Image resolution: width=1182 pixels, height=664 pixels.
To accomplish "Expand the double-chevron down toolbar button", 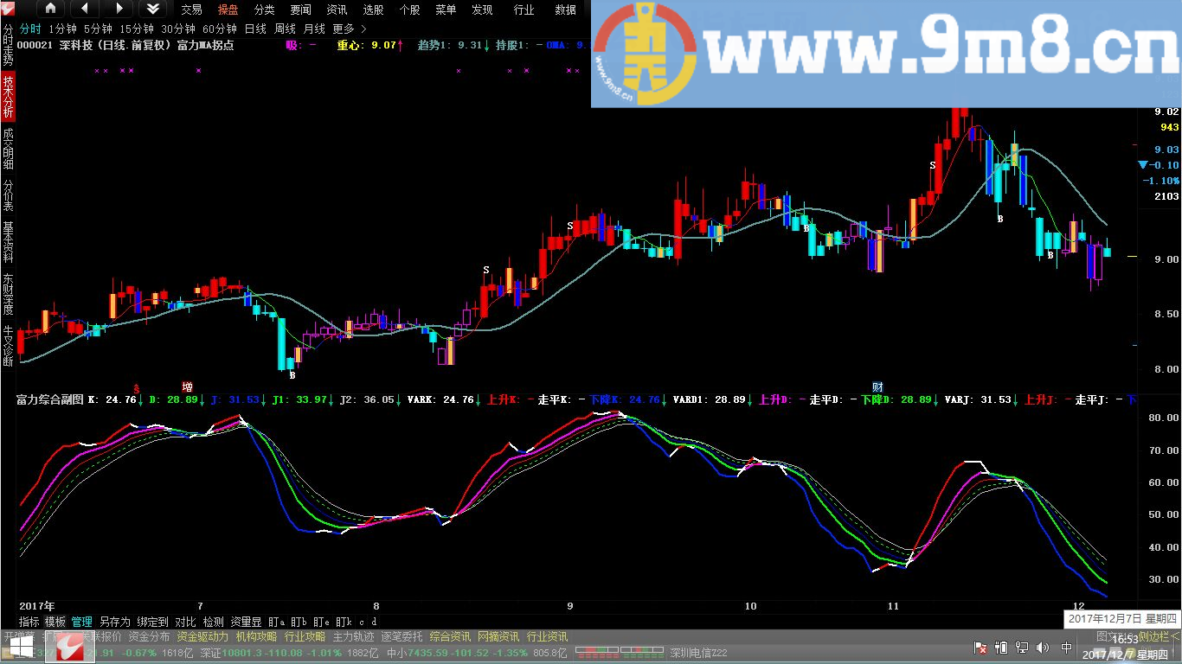I will (152, 9).
